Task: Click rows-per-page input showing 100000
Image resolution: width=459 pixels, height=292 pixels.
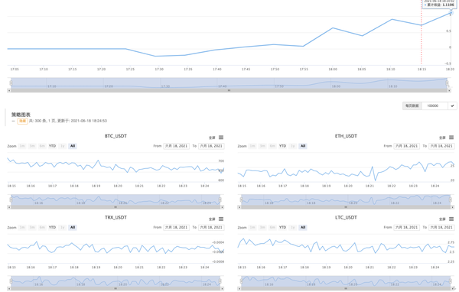Action: click(x=435, y=105)
